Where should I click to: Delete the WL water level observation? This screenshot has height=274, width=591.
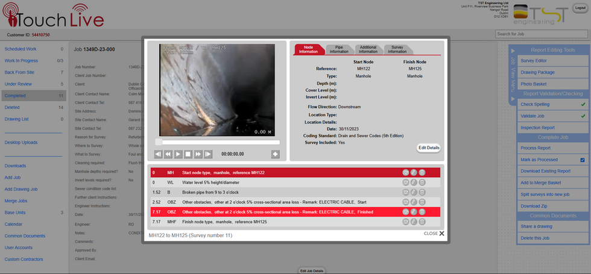click(x=422, y=182)
